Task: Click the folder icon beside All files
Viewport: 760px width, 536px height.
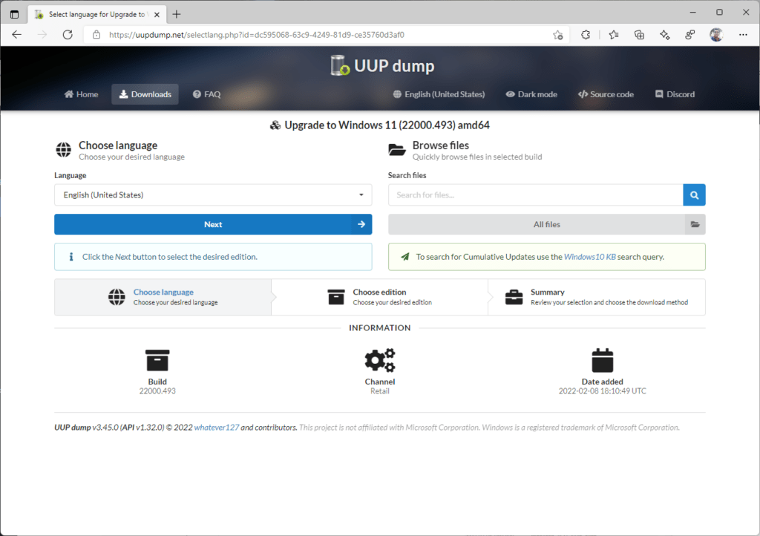Action: point(695,224)
